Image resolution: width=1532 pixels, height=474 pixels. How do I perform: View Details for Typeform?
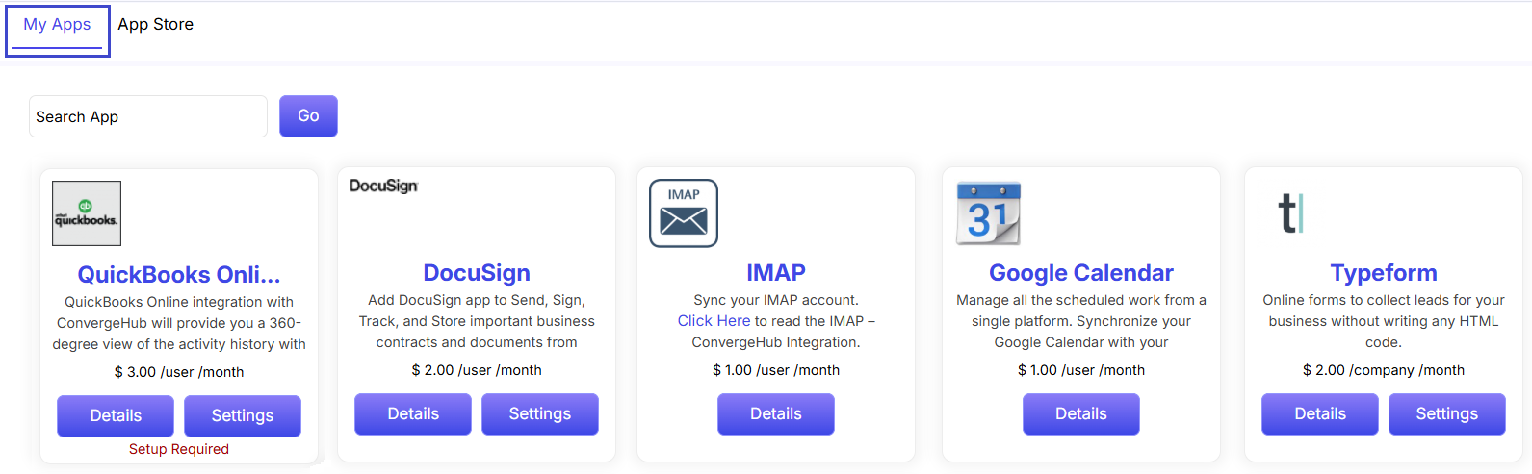coord(1320,413)
